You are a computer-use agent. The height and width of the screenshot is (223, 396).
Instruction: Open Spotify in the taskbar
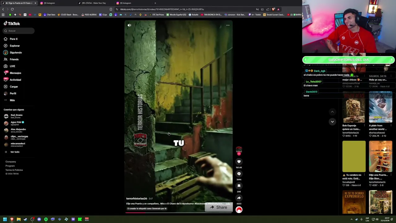tap(46, 219)
